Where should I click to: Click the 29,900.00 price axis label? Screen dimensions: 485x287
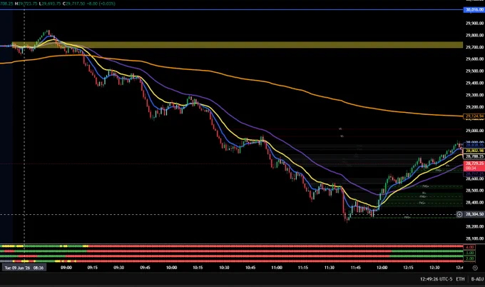[x=474, y=24]
